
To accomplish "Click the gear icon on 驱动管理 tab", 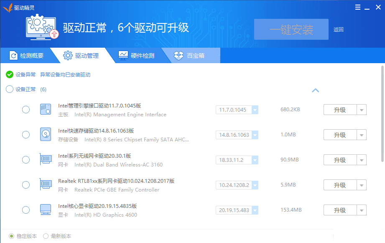I will (x=68, y=56).
